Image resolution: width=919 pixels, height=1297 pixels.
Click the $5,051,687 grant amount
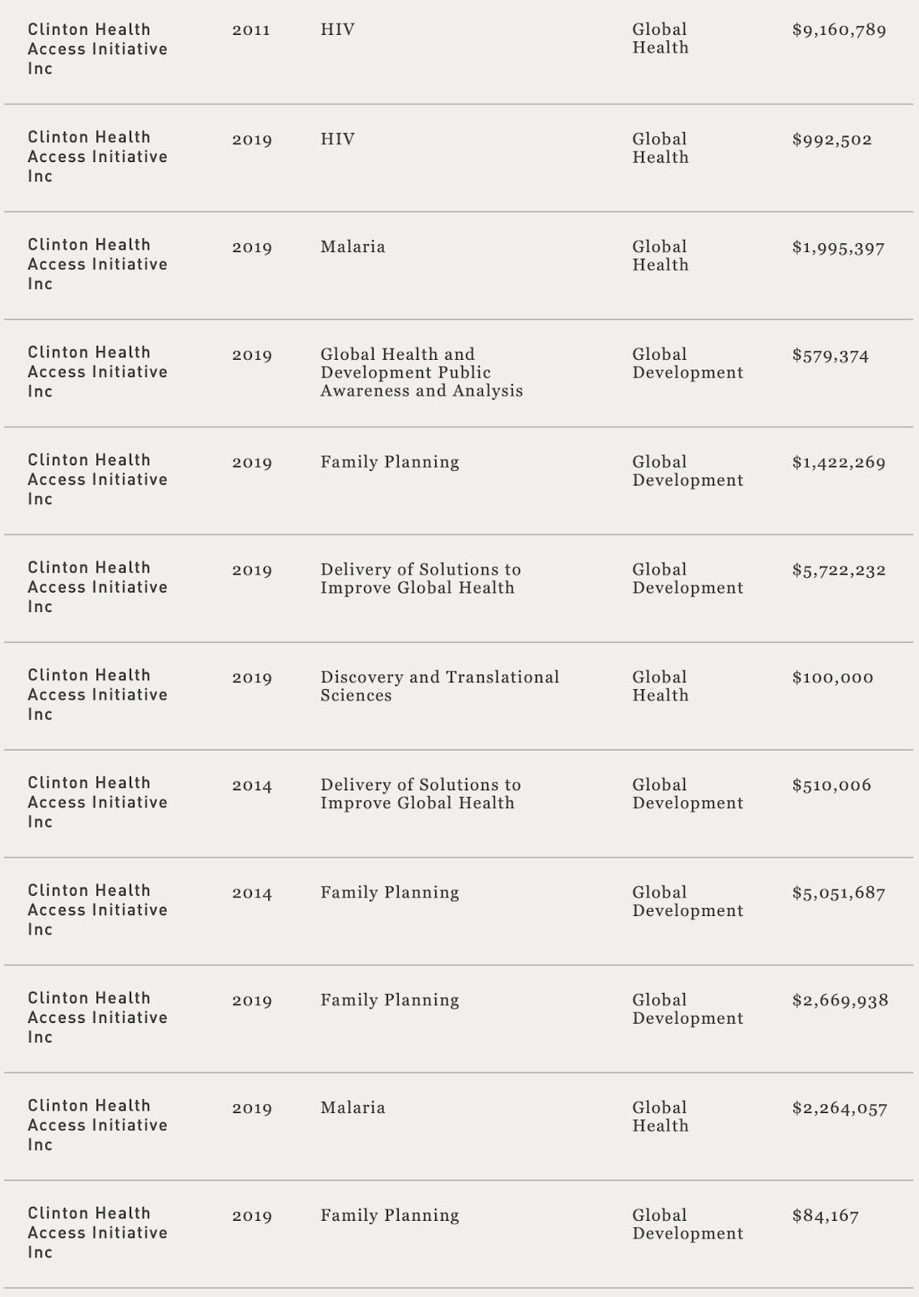coord(838,893)
